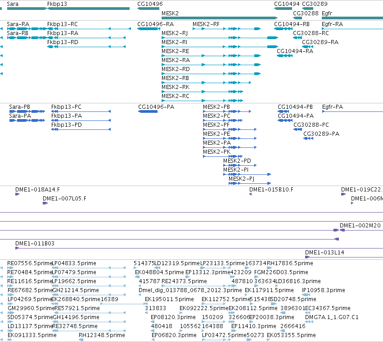Viewport: 383px width, 342px height.
Task: Click the RH17836.5prime EST label
Action: (x=290, y=263)
